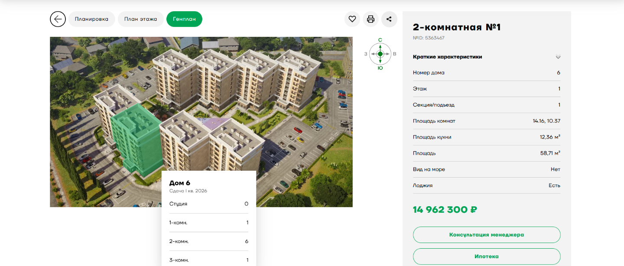The image size is (624, 266).
Task: Switch to the Планировка tab
Action: pyautogui.click(x=91, y=19)
